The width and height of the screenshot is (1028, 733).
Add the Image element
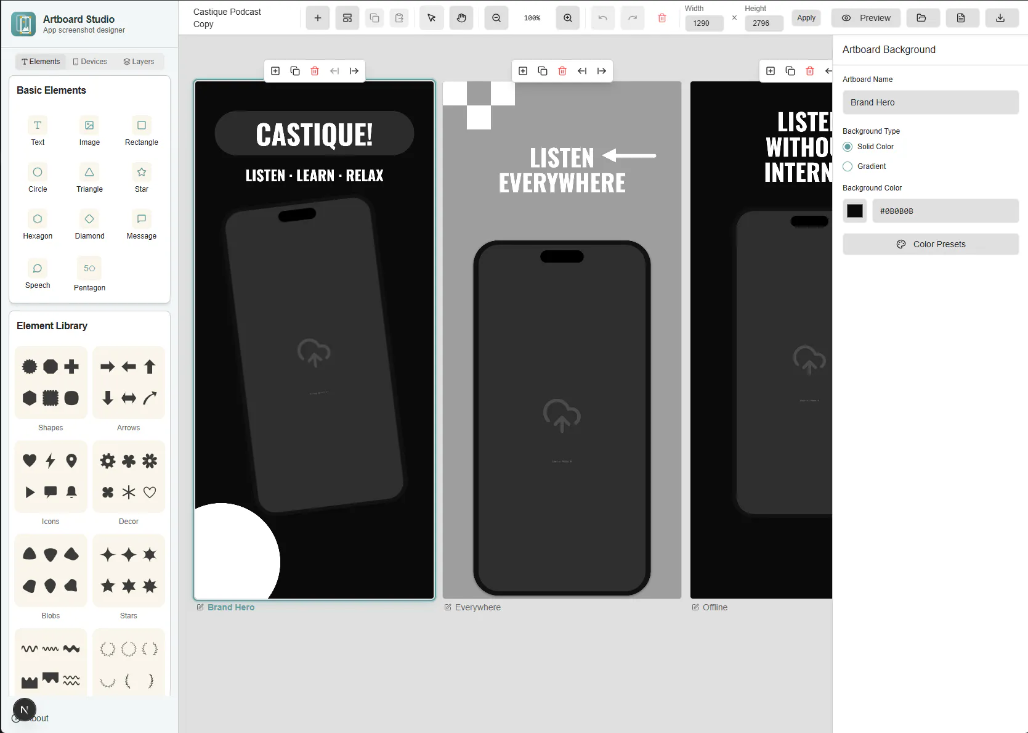89,132
